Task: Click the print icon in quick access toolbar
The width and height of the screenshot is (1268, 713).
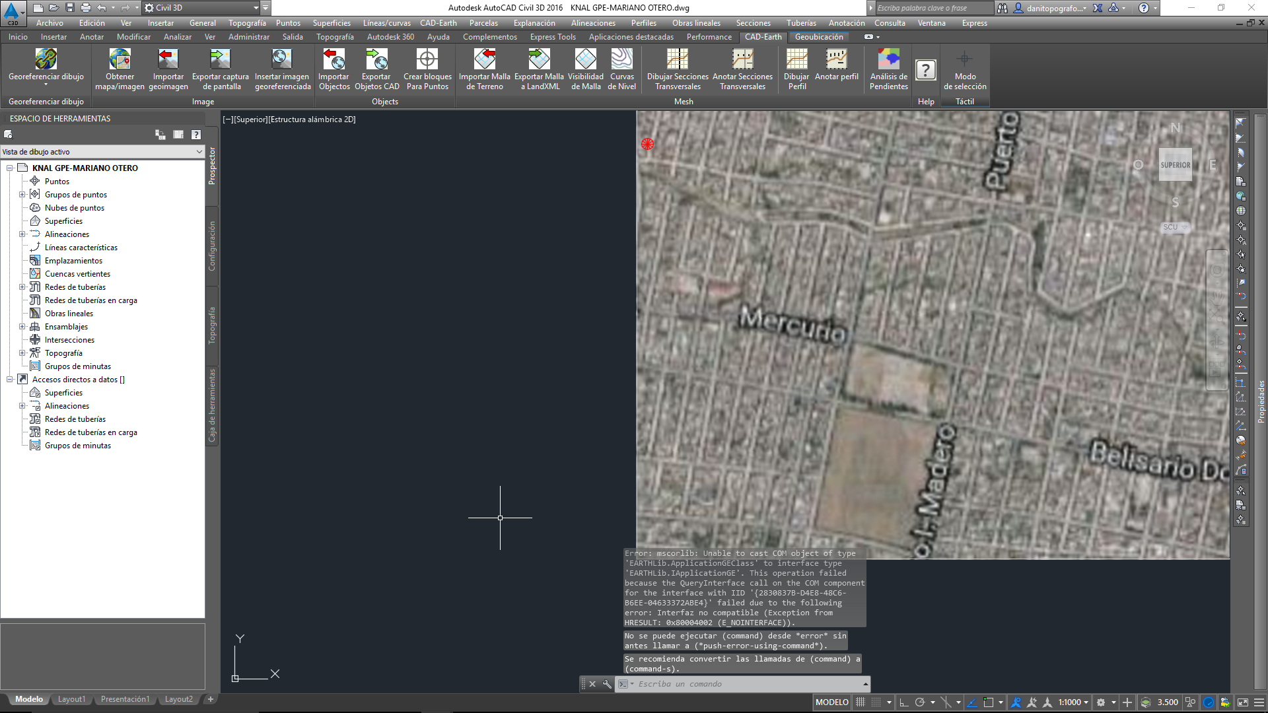Action: coord(85,8)
